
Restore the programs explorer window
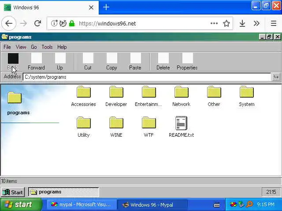pyautogui.click(x=269, y=37)
